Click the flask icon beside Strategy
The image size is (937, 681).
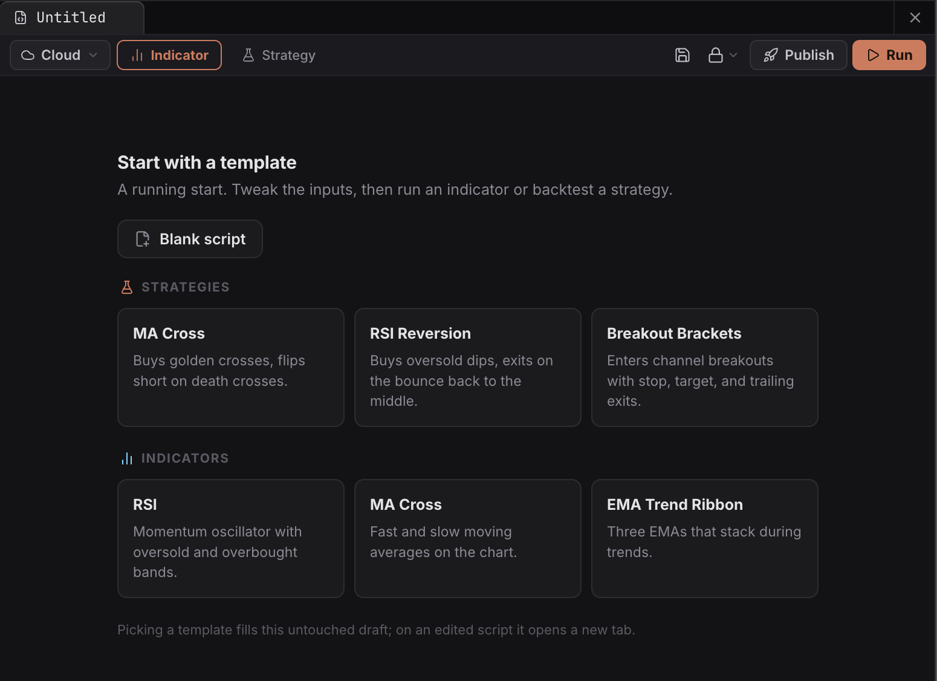pyautogui.click(x=248, y=55)
